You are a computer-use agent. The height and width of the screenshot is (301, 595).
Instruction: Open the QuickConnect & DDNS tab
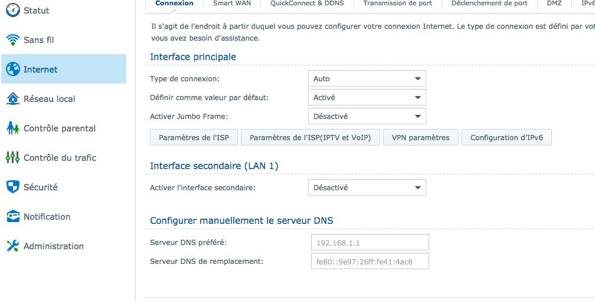click(307, 4)
